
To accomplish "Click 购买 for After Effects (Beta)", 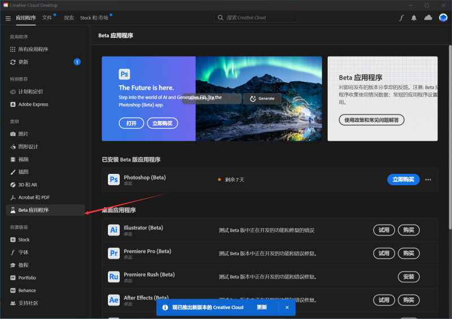I will point(408,300).
